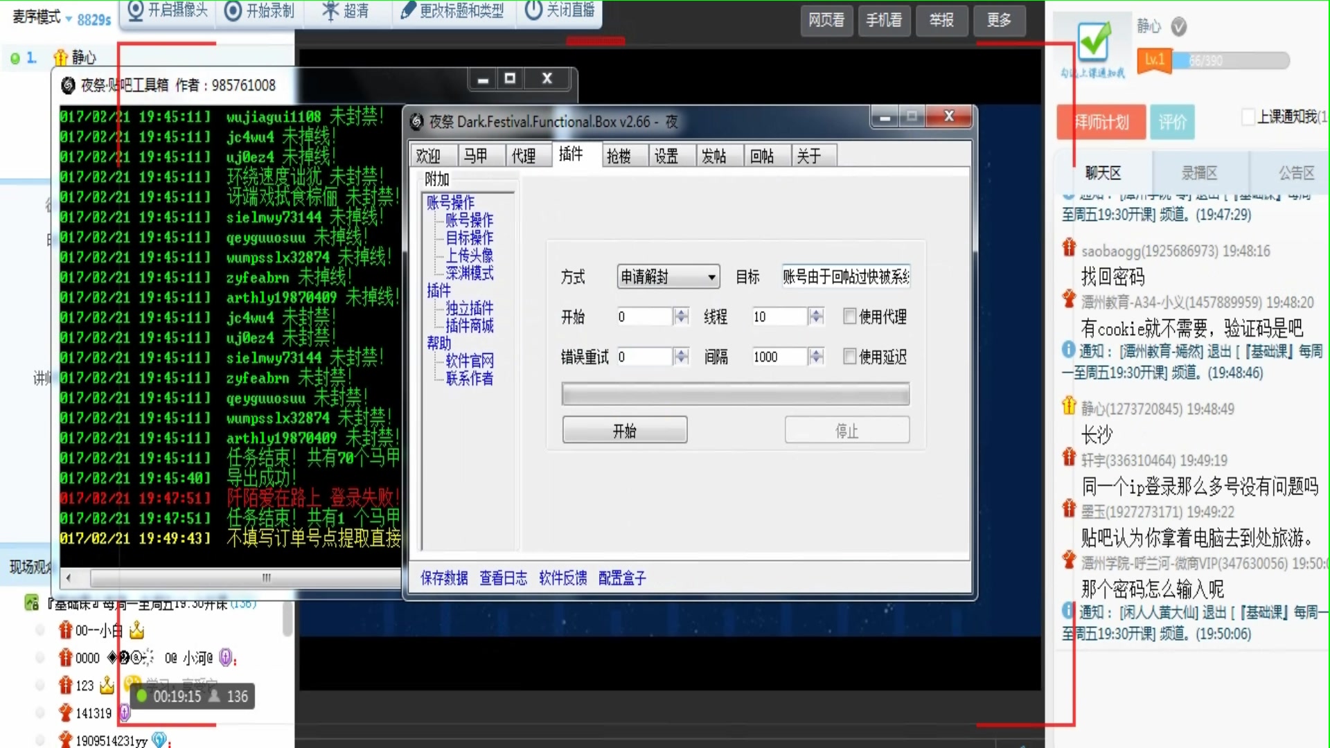Click the 开始 start button
1330x748 pixels.
click(x=625, y=431)
